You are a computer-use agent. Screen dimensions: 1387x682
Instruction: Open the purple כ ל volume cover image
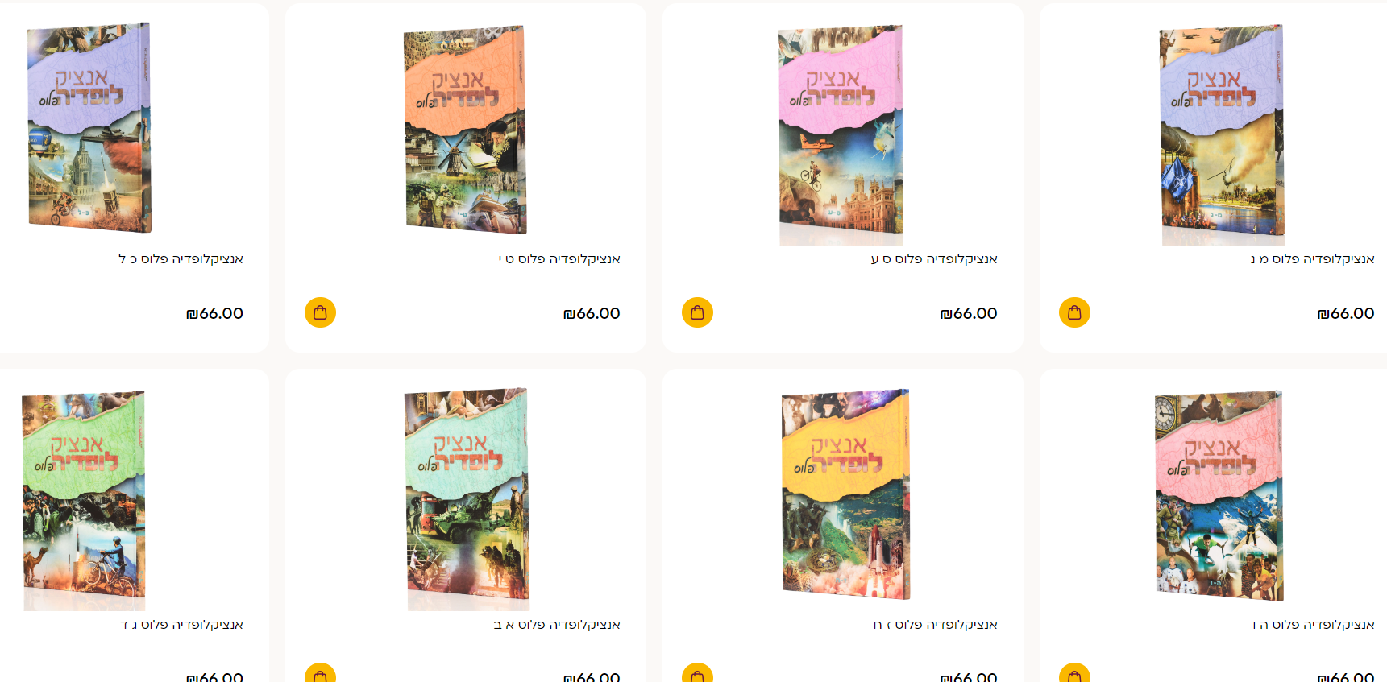pyautogui.click(x=89, y=127)
